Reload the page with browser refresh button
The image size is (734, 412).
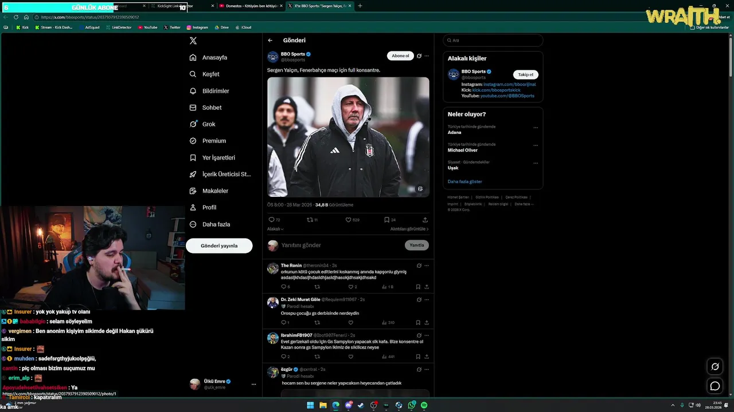(16, 17)
